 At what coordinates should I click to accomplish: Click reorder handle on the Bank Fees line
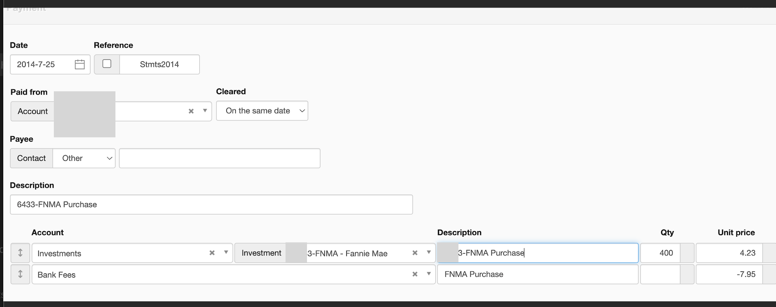(20, 274)
